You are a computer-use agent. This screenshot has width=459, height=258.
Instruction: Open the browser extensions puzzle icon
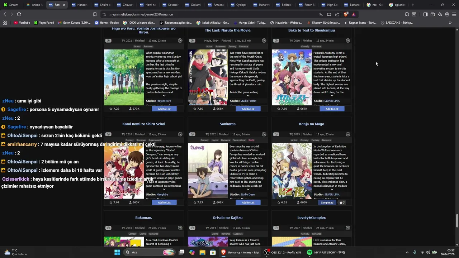[x=407, y=14]
